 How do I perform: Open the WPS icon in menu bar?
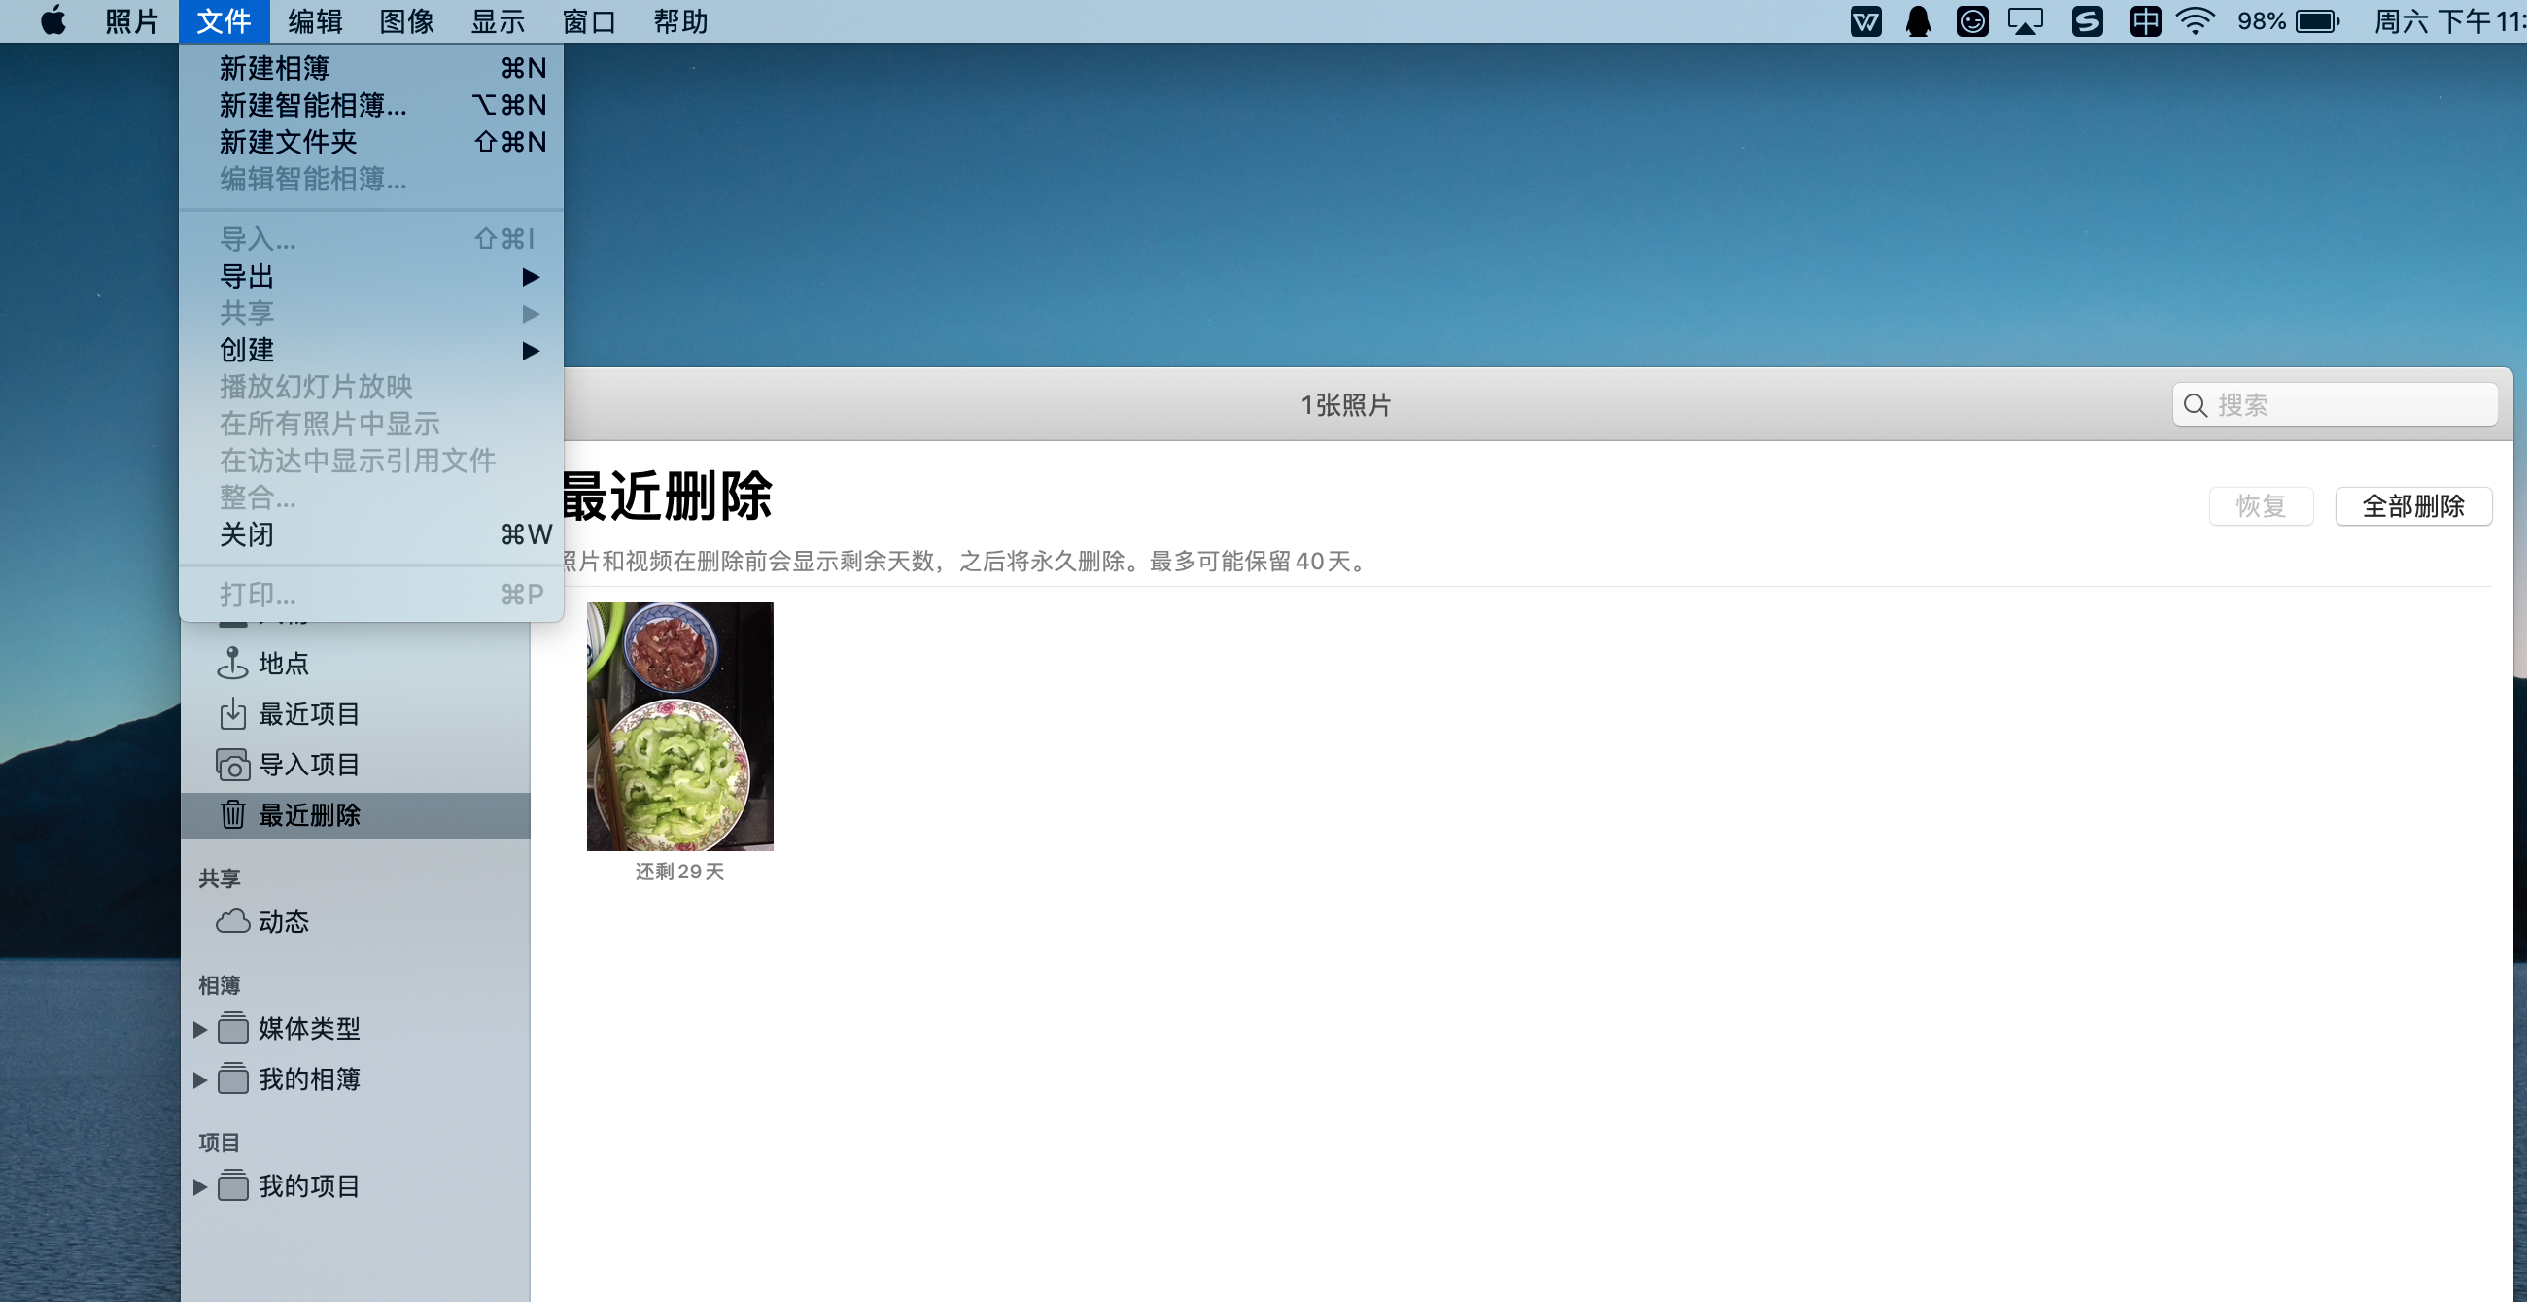[1865, 21]
